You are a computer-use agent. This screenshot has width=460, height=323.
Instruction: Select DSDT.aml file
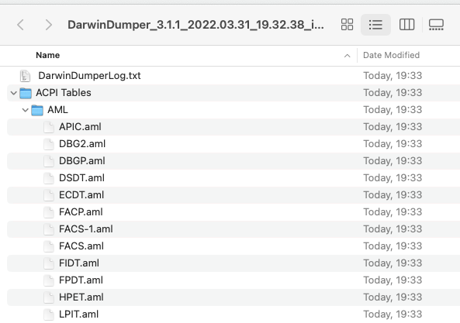[82, 177]
